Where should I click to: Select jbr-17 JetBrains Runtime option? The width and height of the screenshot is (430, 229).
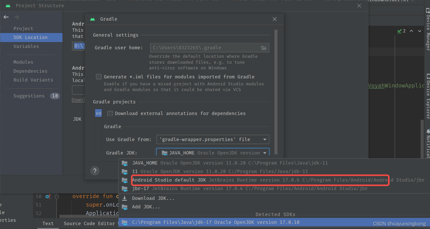point(274,189)
